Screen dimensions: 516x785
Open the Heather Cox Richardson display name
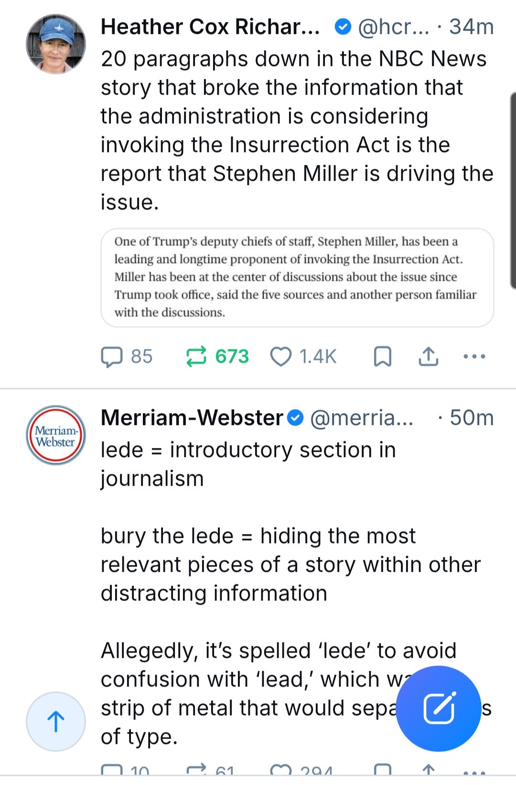210,27
